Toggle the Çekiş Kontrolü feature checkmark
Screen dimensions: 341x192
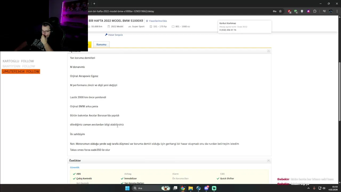tap(74, 179)
